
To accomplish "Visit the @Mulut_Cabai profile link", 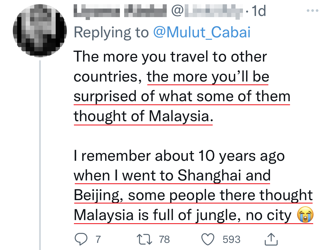I will coord(202,32).
